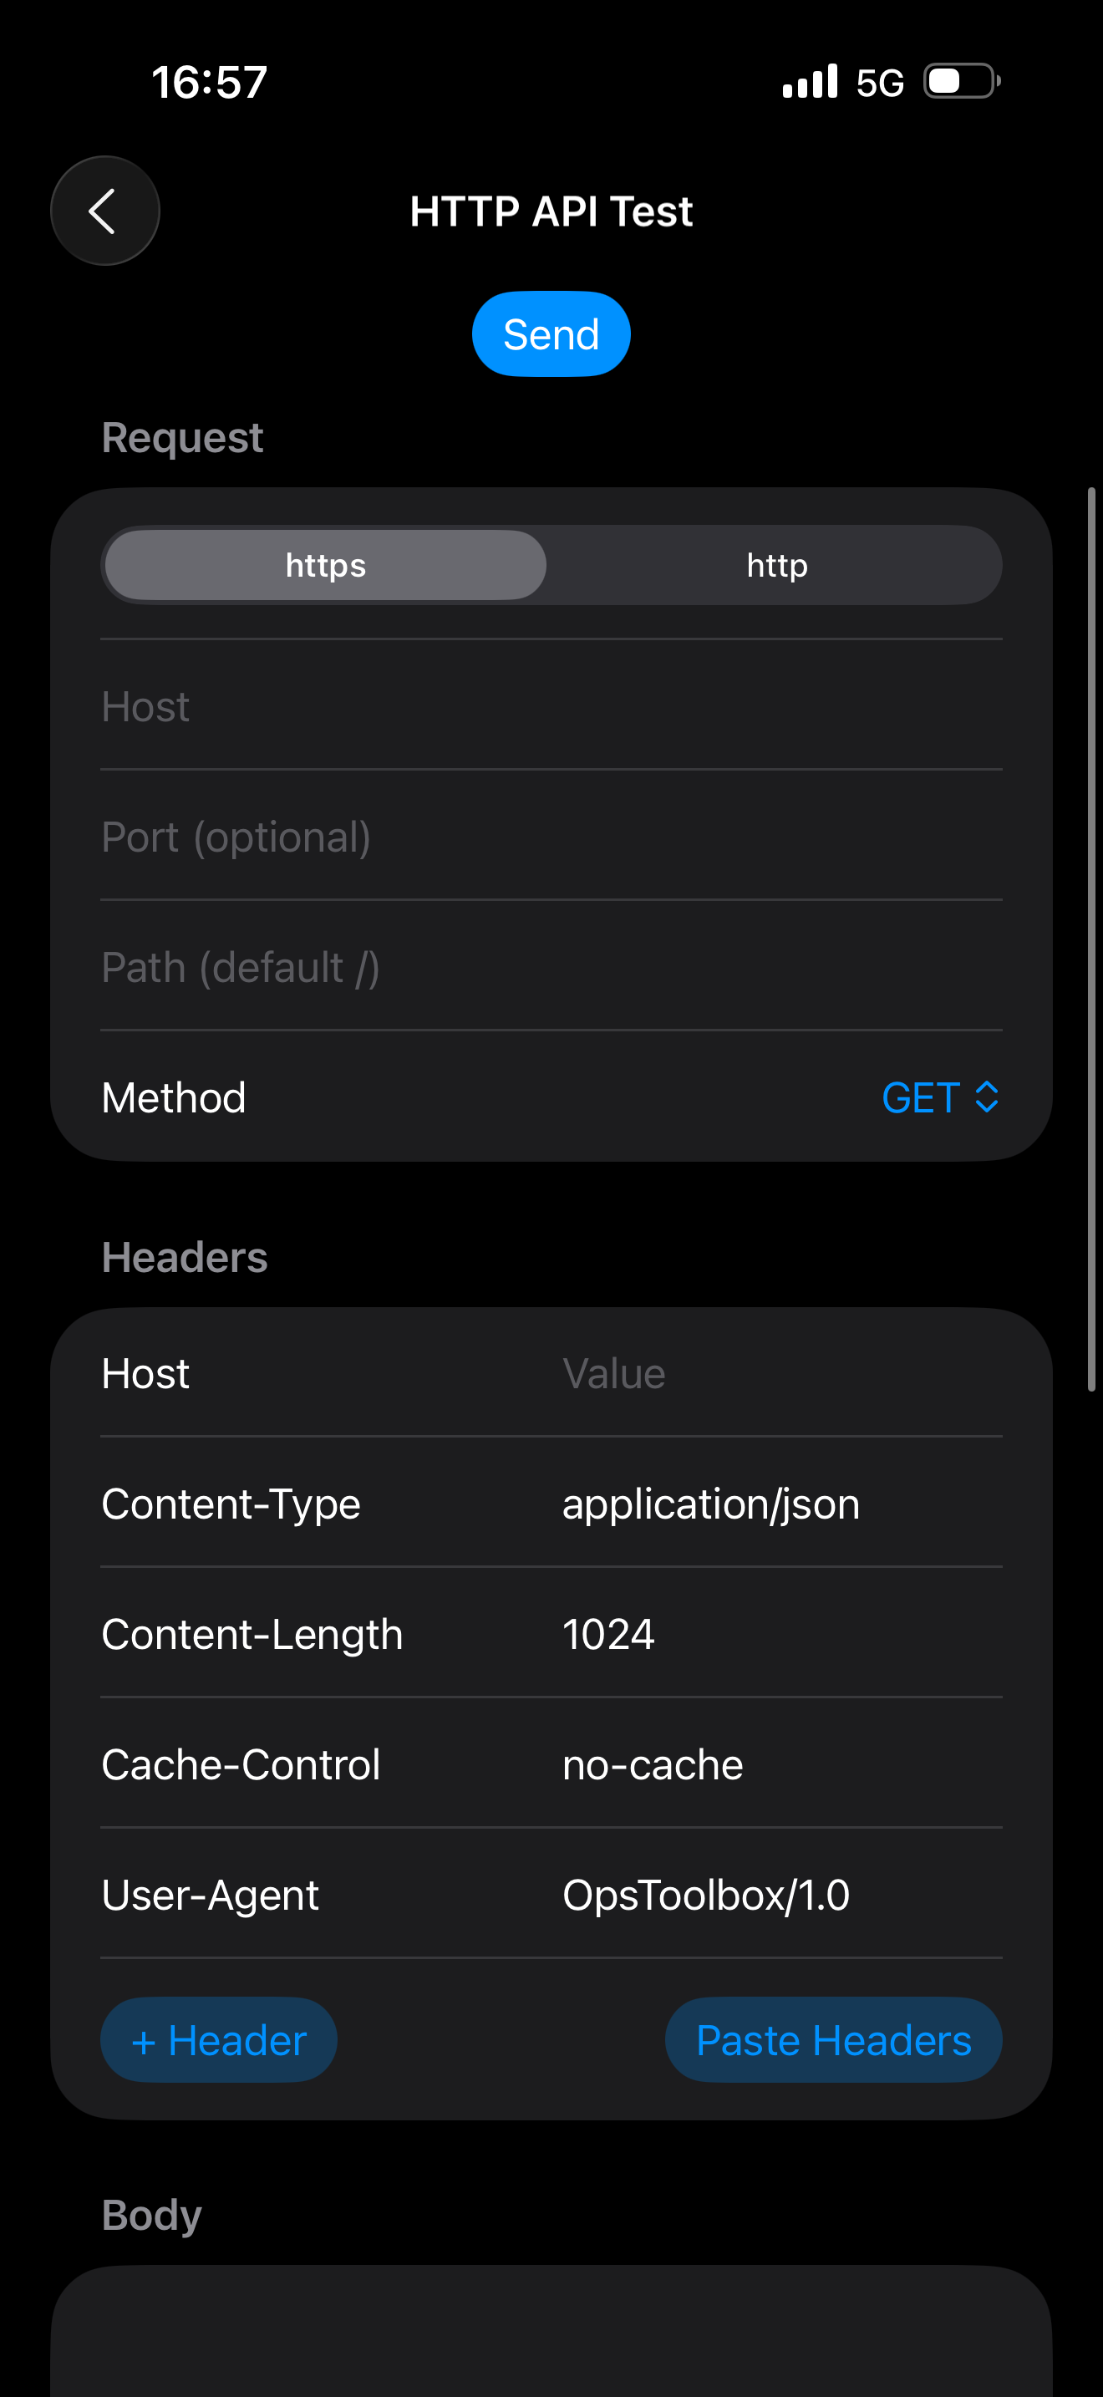Tap the Paste Headers button
The width and height of the screenshot is (1103, 2397).
pos(833,2039)
